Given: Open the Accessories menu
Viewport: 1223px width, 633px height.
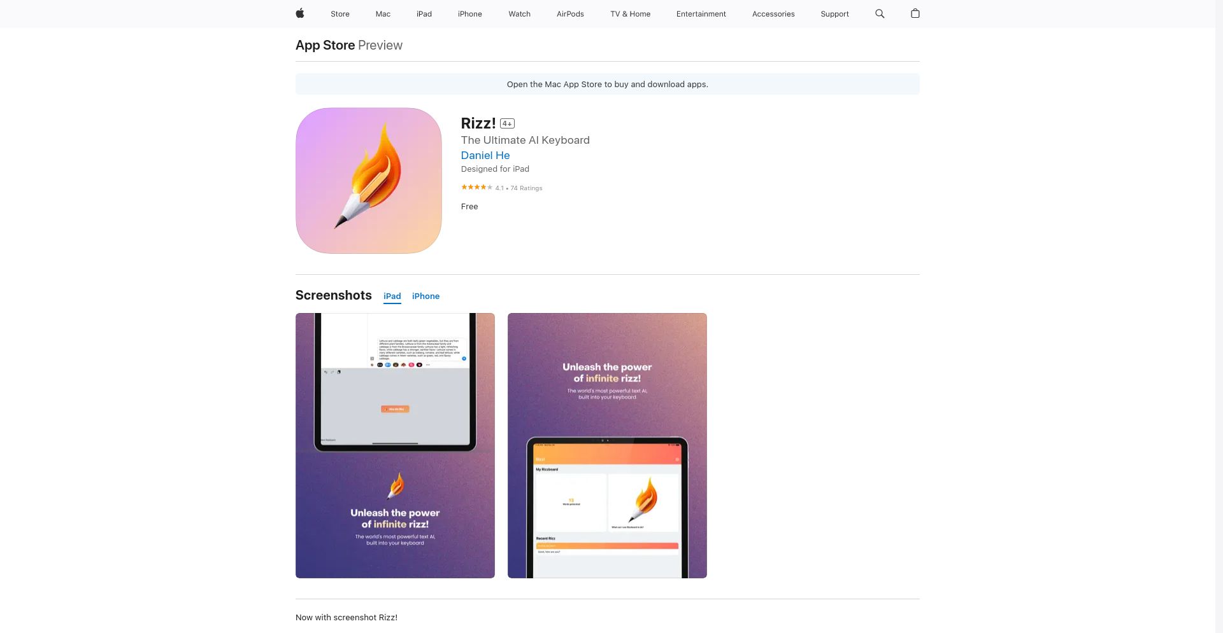Looking at the screenshot, I should click(773, 14).
